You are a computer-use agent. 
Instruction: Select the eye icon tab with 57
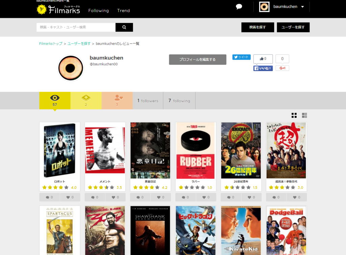point(55,100)
